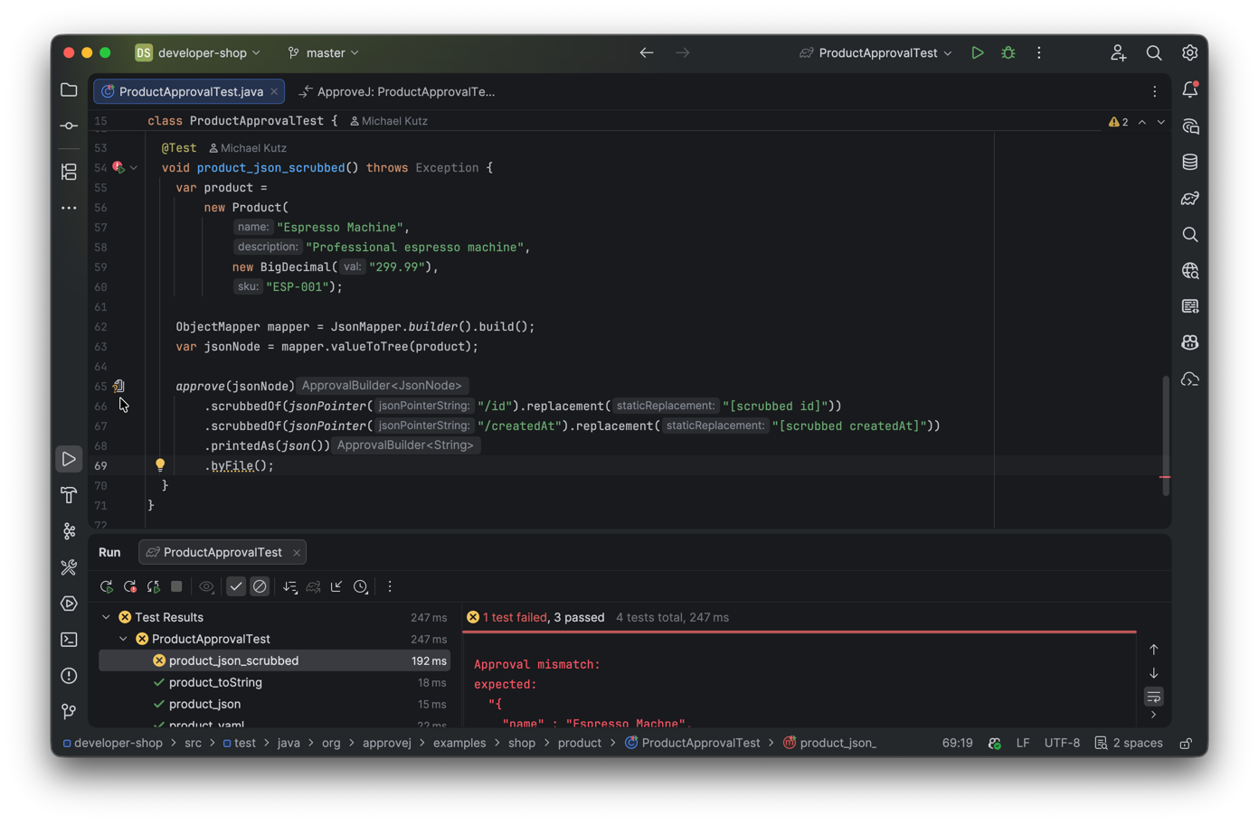Open the Notifications bell panel

coord(1189,89)
